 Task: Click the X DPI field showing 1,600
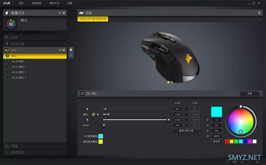(x=178, y=114)
